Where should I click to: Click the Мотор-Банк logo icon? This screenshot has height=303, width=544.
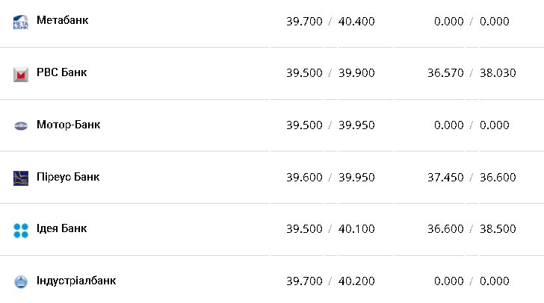tap(21, 125)
